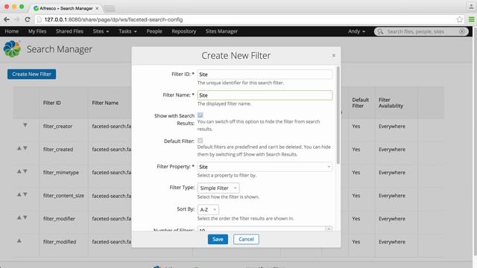Move filter_mimetype up with arrow
This screenshot has height=268, width=477.
[x=19, y=171]
